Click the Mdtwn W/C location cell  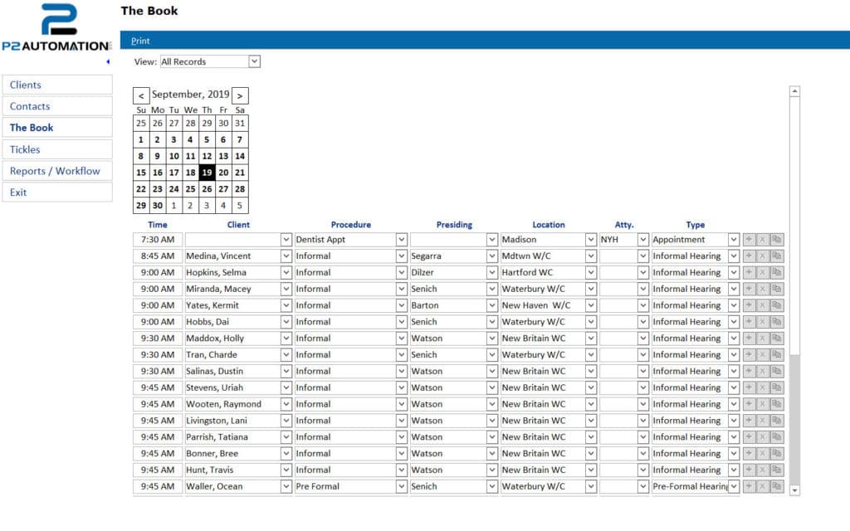[x=543, y=256]
